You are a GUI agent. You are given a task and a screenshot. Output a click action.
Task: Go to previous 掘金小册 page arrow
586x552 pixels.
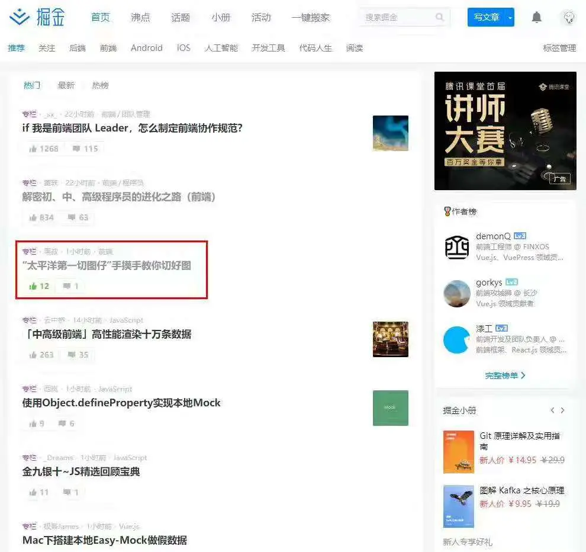click(552, 410)
